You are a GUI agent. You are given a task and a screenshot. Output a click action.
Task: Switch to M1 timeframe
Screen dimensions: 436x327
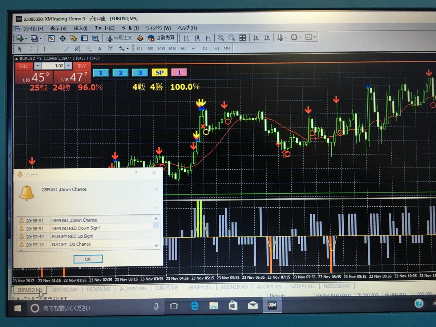(140, 49)
